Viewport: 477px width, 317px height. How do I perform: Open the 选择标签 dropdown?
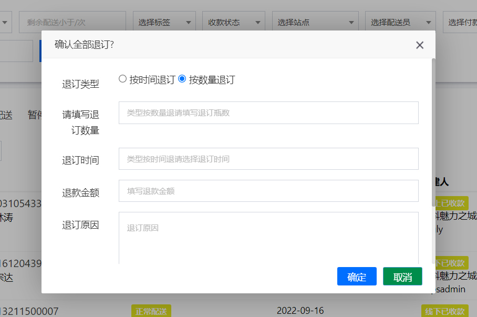[x=164, y=23]
